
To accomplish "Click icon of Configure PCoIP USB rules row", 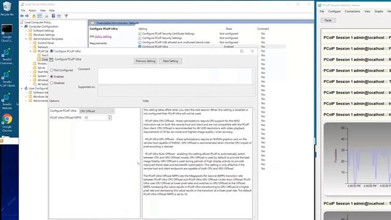I will click(140, 42).
